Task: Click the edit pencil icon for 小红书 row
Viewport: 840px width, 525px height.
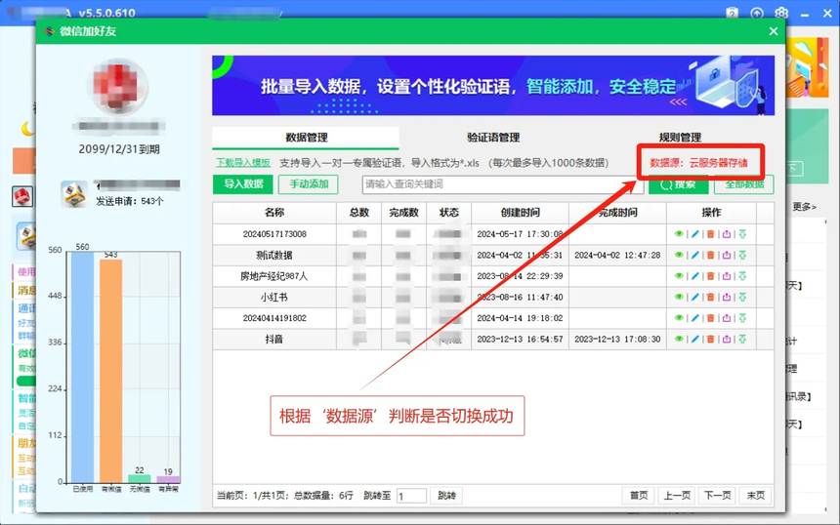Action: click(694, 297)
